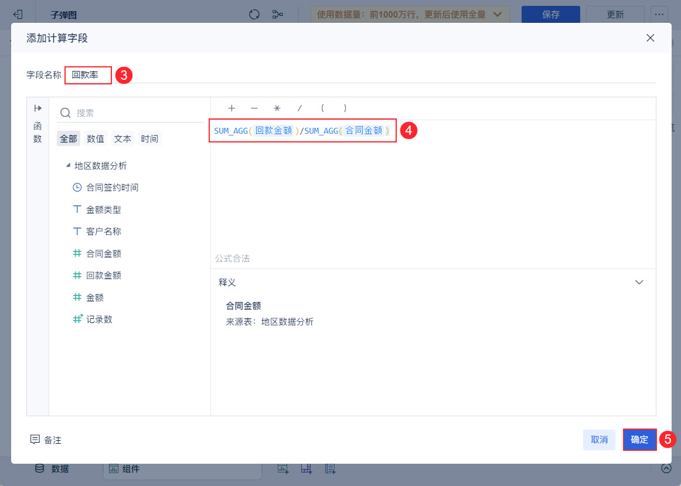Click the # icon beside 回款金额
The width and height of the screenshot is (681, 486).
77,275
